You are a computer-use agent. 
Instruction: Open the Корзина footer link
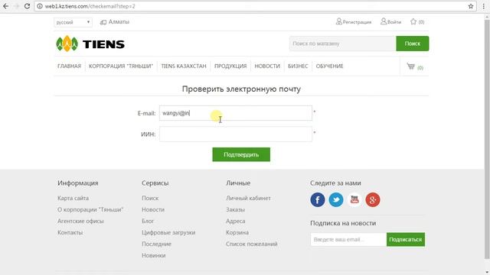[x=237, y=232]
